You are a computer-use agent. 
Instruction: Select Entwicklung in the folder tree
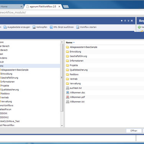[7, 74]
